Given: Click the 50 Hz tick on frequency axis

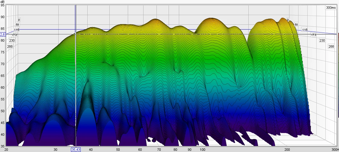Looking at the screenshot, I should coord(118,150).
